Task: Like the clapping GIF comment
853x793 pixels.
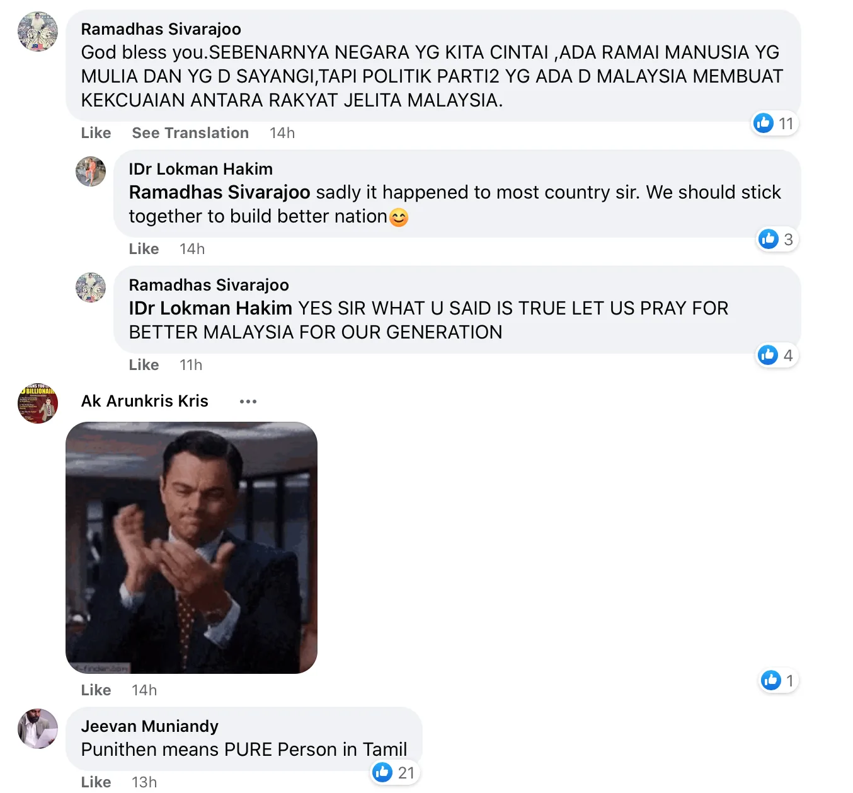Action: (x=96, y=690)
